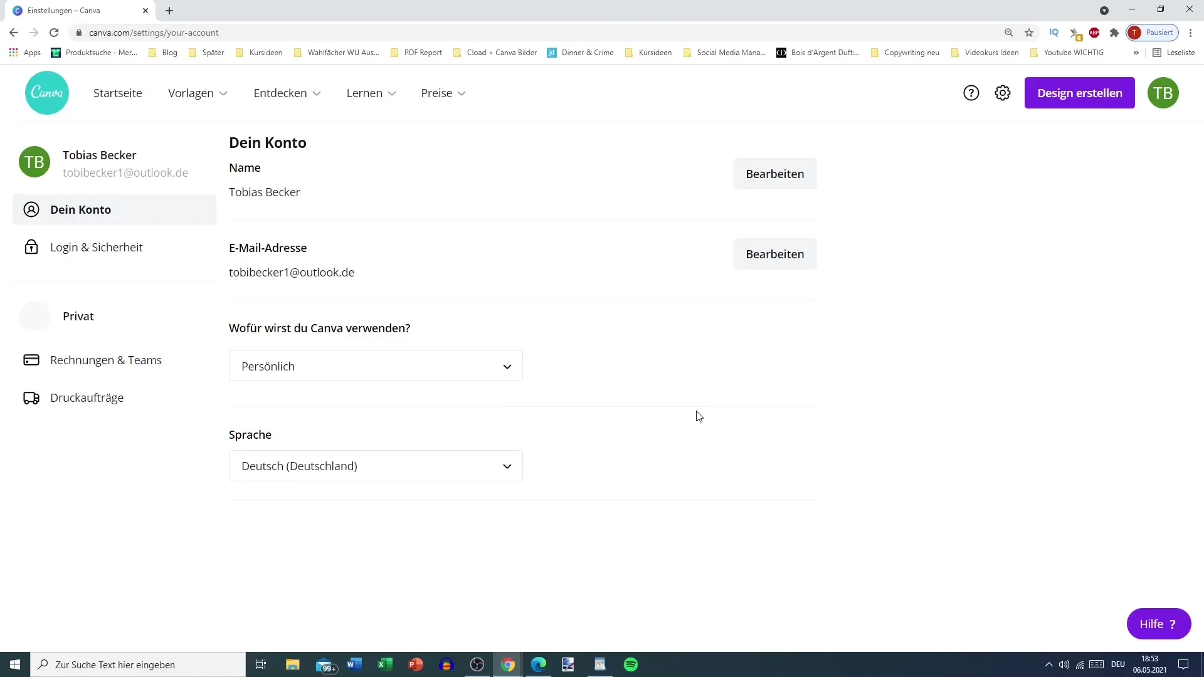The width and height of the screenshot is (1204, 677).
Task: Open browser extensions puzzle icon
Action: coord(1114,33)
